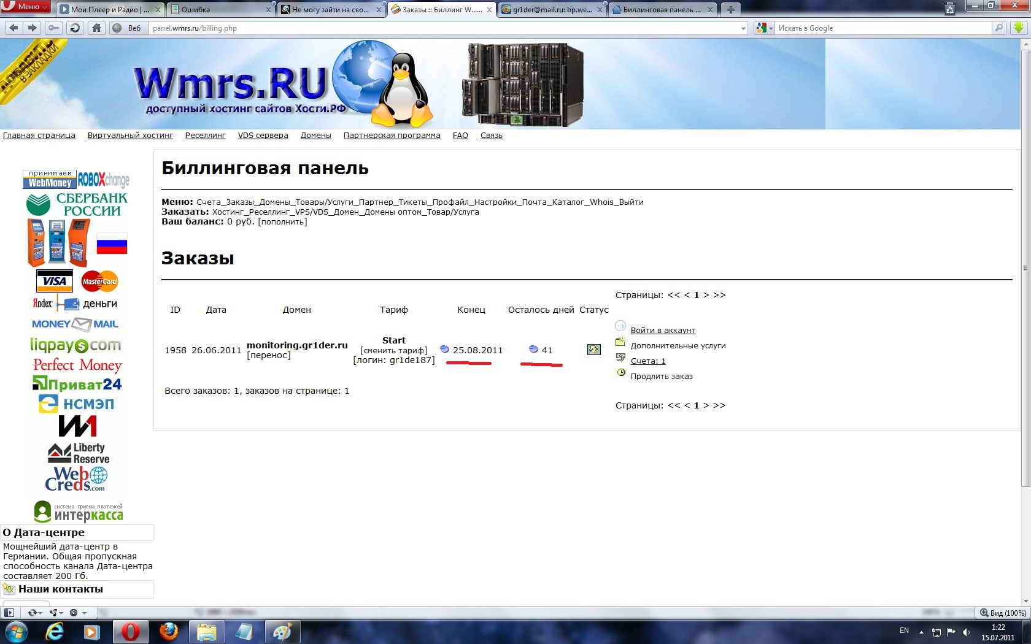Click the WebMoney payment logo in the sidebar
This screenshot has height=644, width=1031.
coord(50,180)
